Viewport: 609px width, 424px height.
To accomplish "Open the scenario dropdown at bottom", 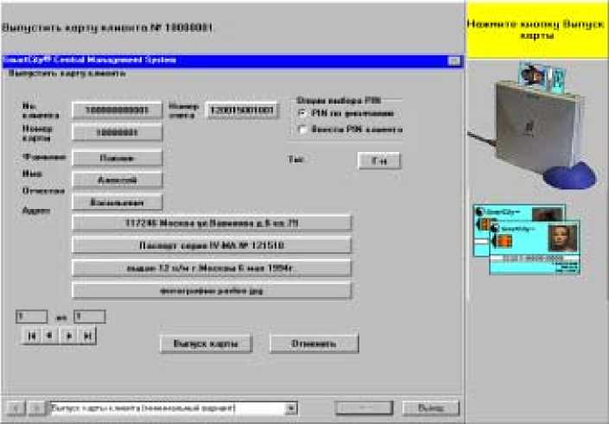I will point(291,408).
